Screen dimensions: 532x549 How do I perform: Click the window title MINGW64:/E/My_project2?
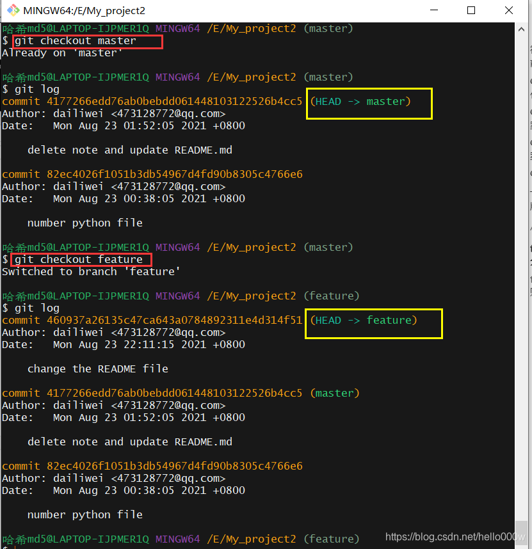84,10
